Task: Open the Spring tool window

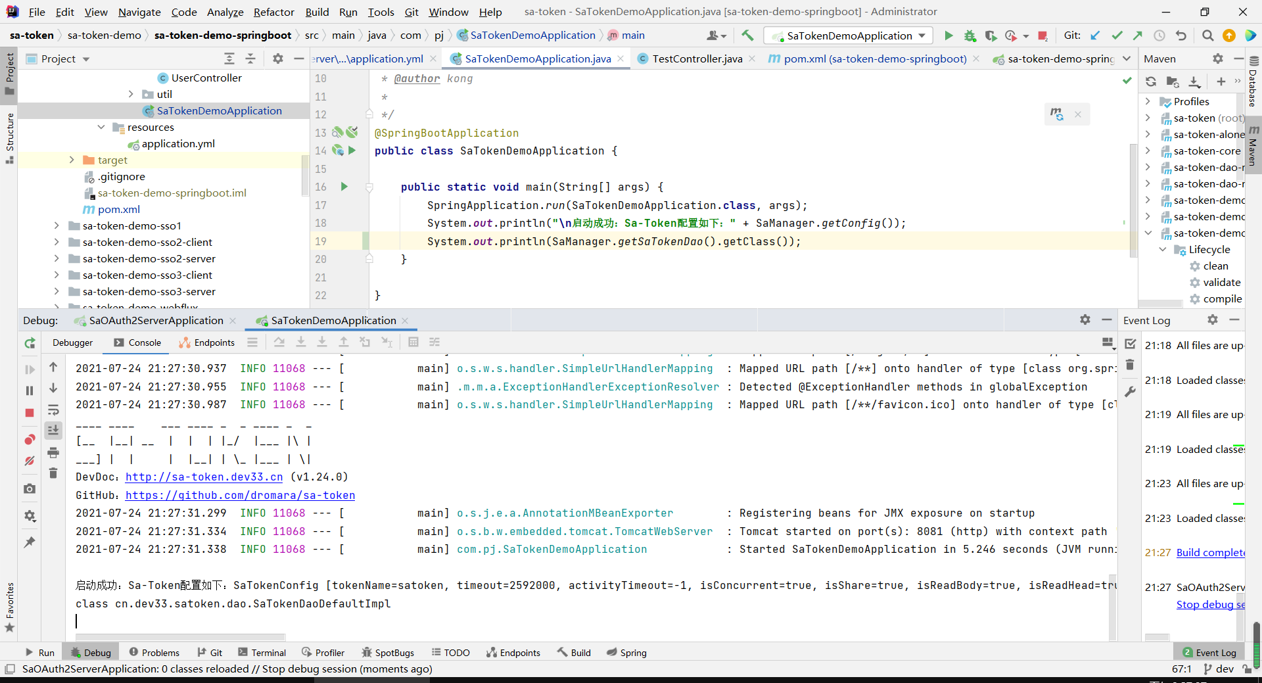Action: pos(626,653)
